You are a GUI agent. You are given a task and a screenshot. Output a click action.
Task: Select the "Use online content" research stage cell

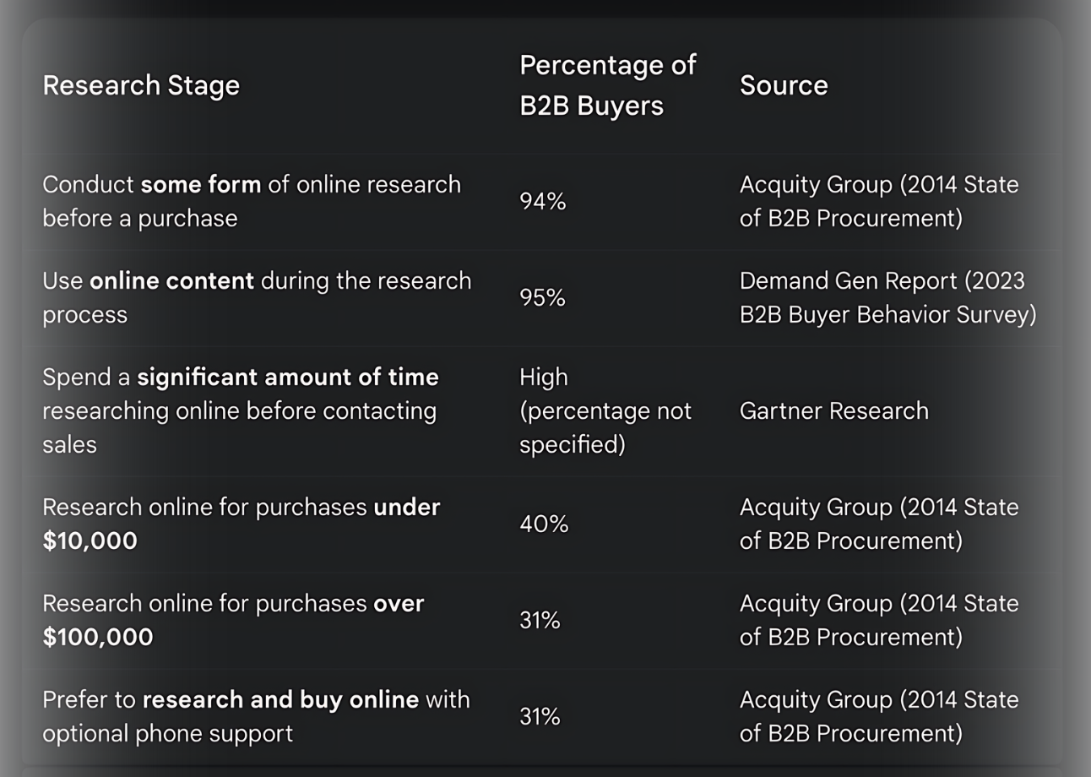[x=257, y=297]
